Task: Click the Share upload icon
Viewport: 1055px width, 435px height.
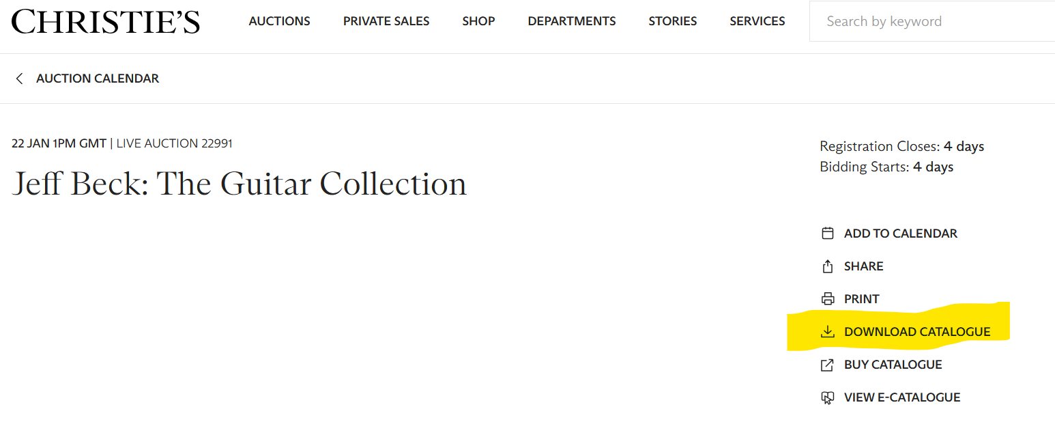Action: point(828,266)
